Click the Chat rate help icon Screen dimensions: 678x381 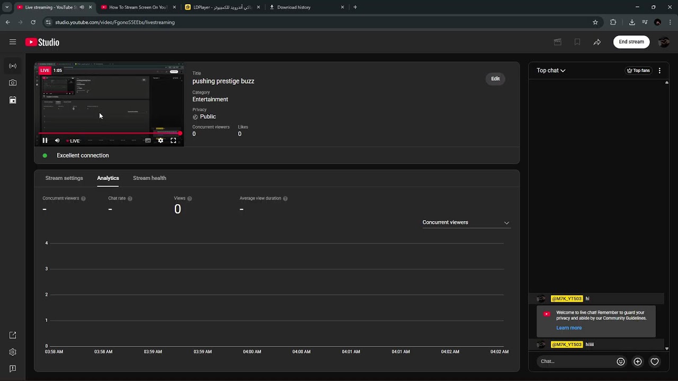point(130,198)
